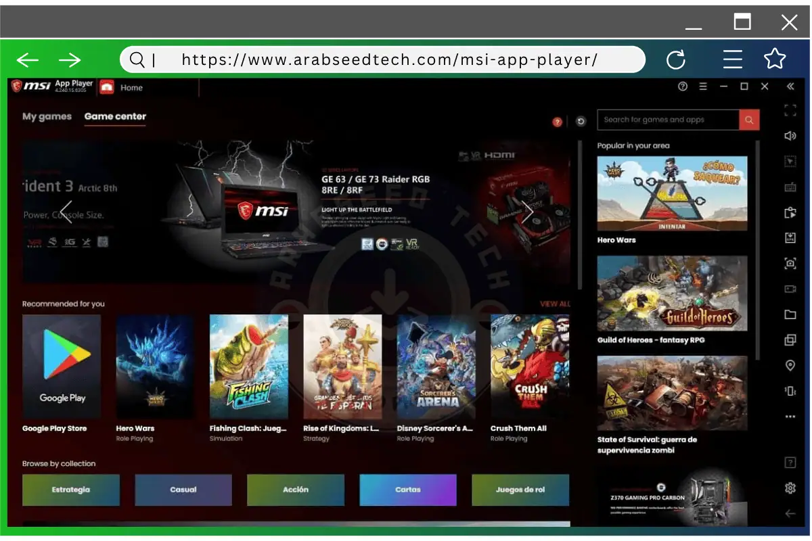Take a screenshot using the sidebar camera icon

(x=790, y=263)
